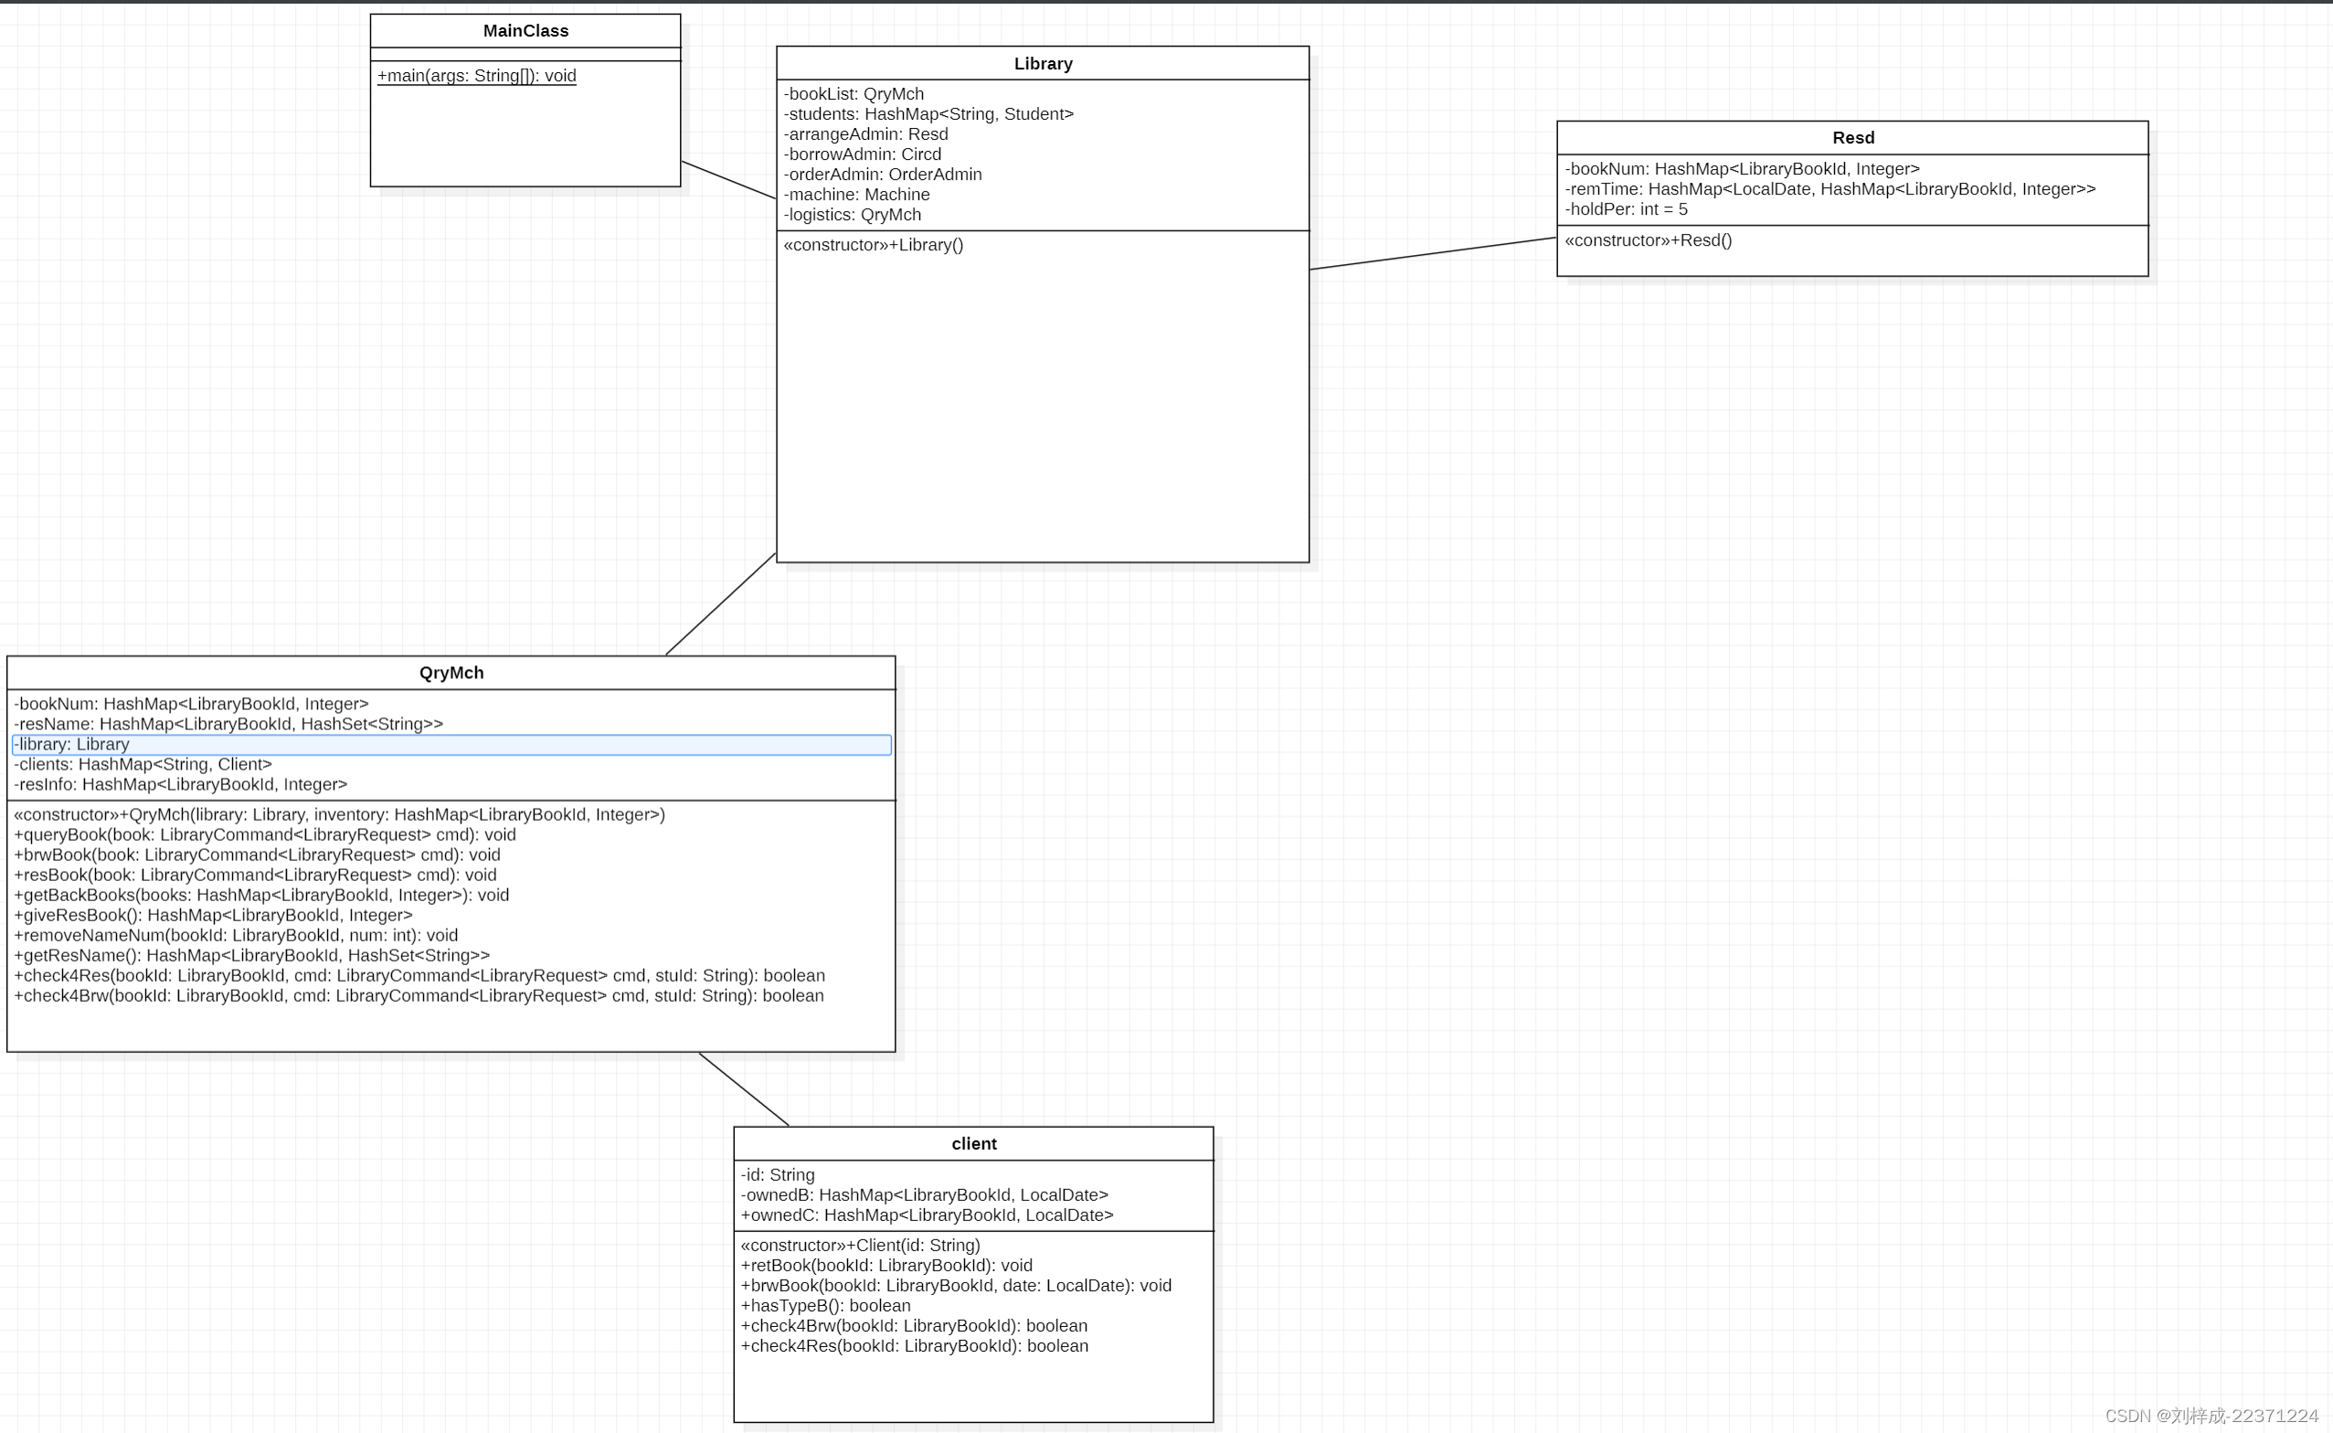
Task: Click the +getResName() method
Action: point(252,955)
